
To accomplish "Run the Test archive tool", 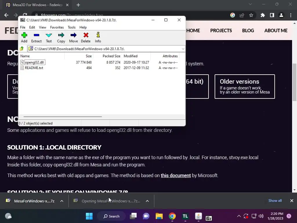I will click(x=49, y=37).
